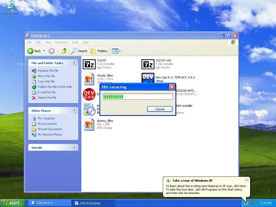276x207 pixels.
Task: Open My Computer in Other Places
Action: pyautogui.click(x=46, y=119)
